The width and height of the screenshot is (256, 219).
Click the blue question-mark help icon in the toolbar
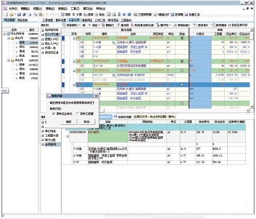pyautogui.click(x=124, y=14)
